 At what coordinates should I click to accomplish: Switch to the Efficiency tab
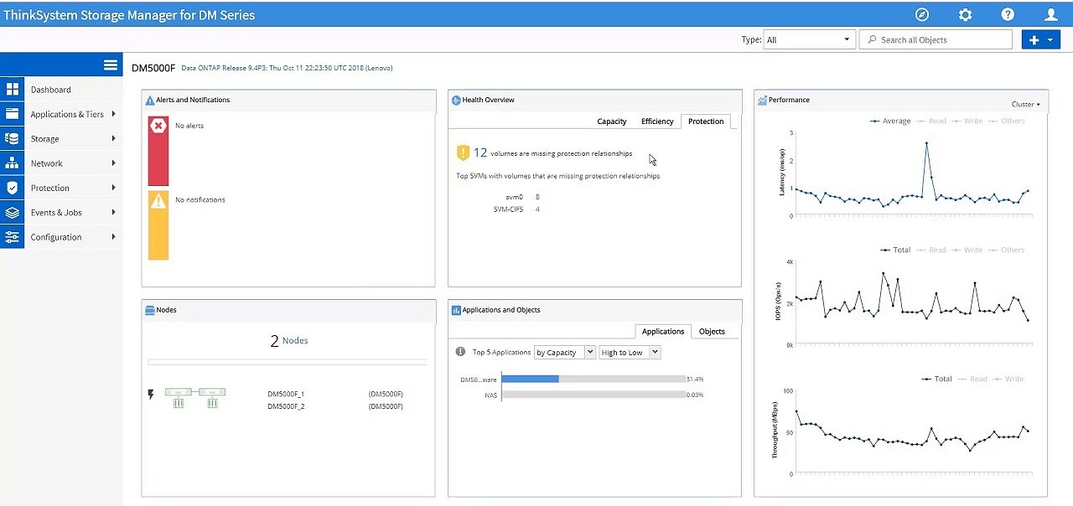click(657, 121)
